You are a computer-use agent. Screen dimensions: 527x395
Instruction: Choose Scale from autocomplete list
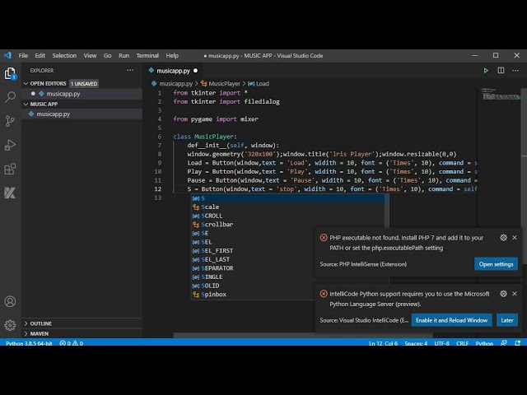coord(289,207)
